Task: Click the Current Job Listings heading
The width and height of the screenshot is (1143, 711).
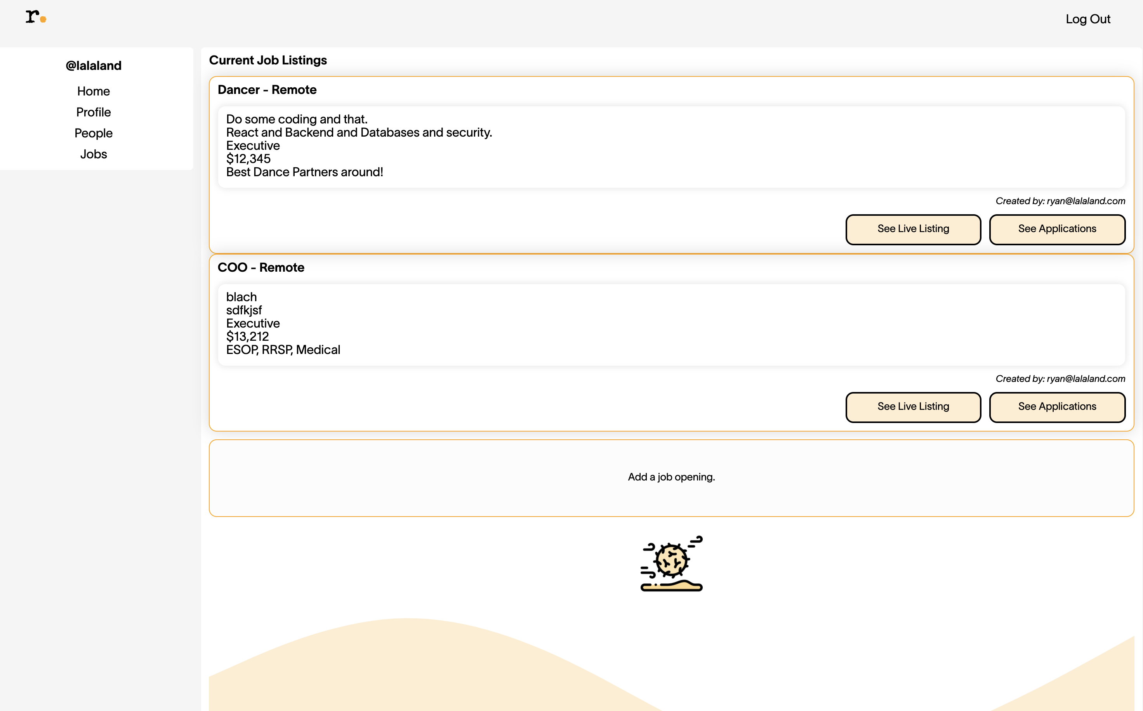Action: [x=268, y=60]
